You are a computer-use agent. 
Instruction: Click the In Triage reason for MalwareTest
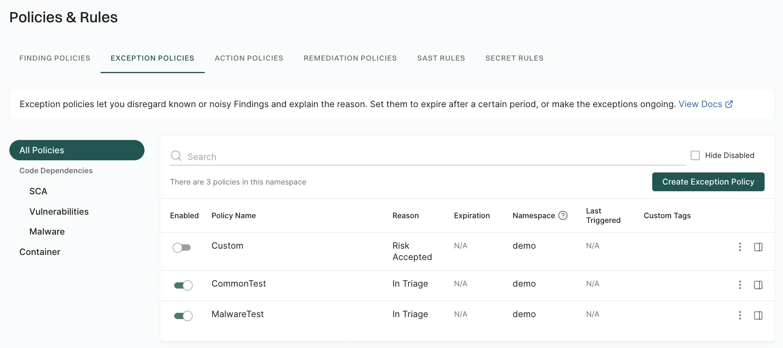(x=410, y=314)
